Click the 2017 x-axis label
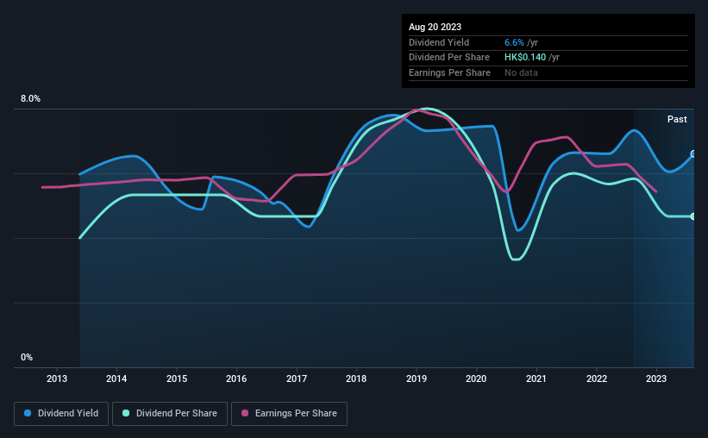Viewport: 708px width, 438px height. [x=297, y=379]
